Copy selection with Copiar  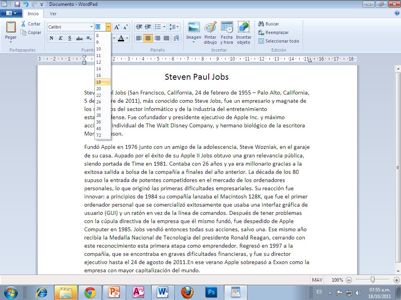(31, 32)
